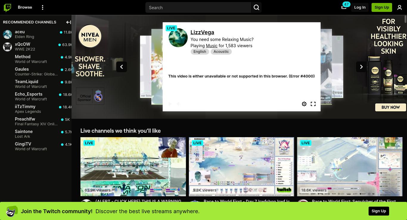Open LizzVega profile picture
Viewport: 407px width, 220px height.
[x=178, y=38]
